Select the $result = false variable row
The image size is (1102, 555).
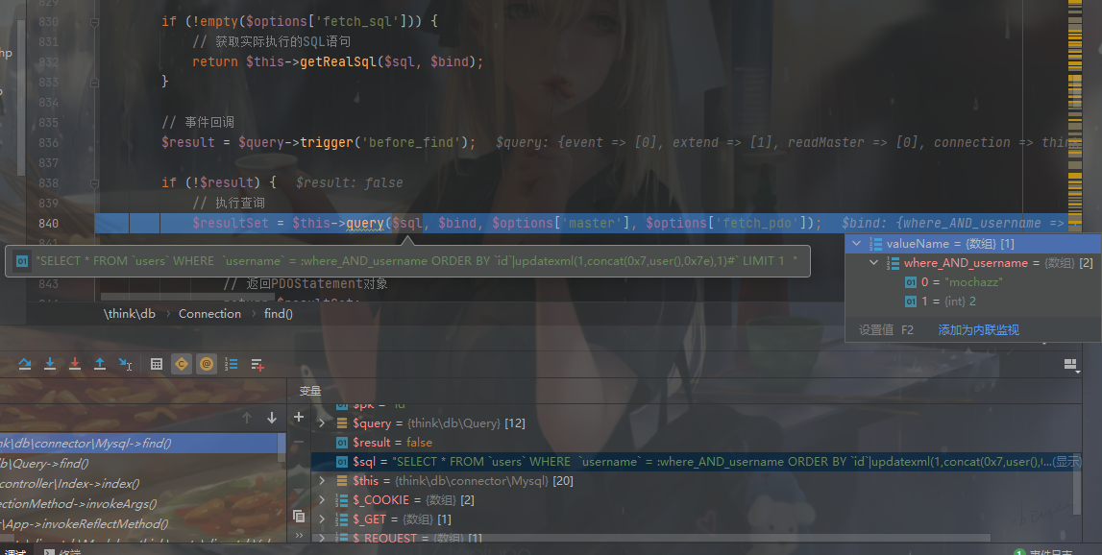click(x=693, y=443)
